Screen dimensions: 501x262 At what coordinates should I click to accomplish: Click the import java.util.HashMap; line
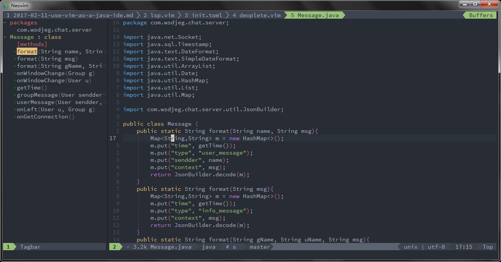click(x=166, y=80)
